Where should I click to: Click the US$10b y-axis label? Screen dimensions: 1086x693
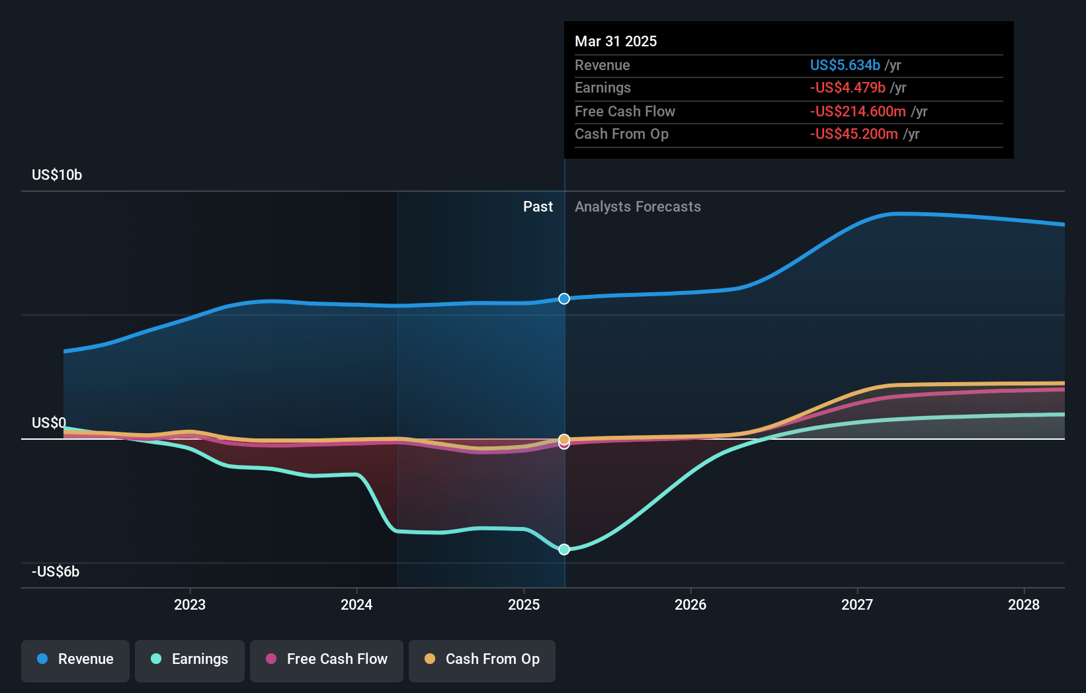(x=57, y=175)
